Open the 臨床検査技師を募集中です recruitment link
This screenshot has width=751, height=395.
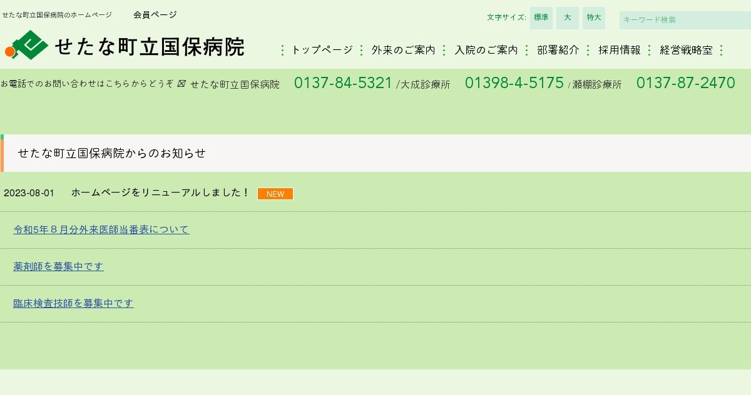pos(73,303)
